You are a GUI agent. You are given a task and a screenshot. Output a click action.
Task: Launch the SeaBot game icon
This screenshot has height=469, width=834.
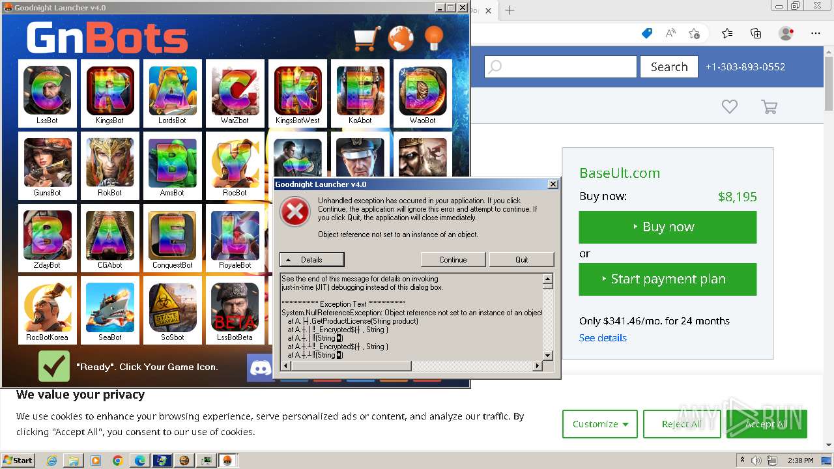pyautogui.click(x=110, y=309)
